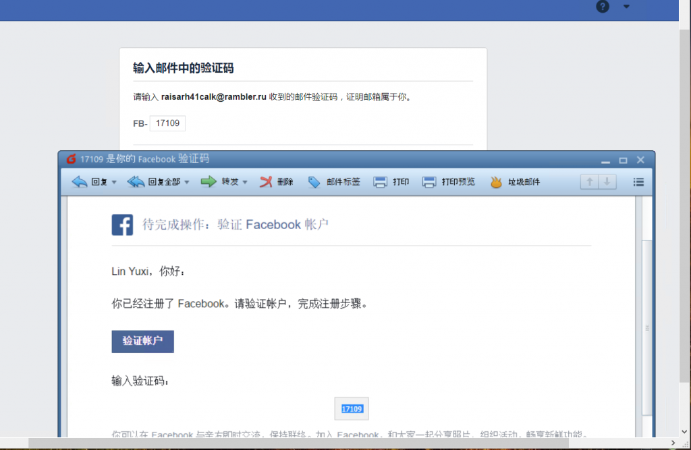This screenshot has width=691, height=450.
Task: Click the 垃圾邮件 label text
Action: pyautogui.click(x=524, y=182)
